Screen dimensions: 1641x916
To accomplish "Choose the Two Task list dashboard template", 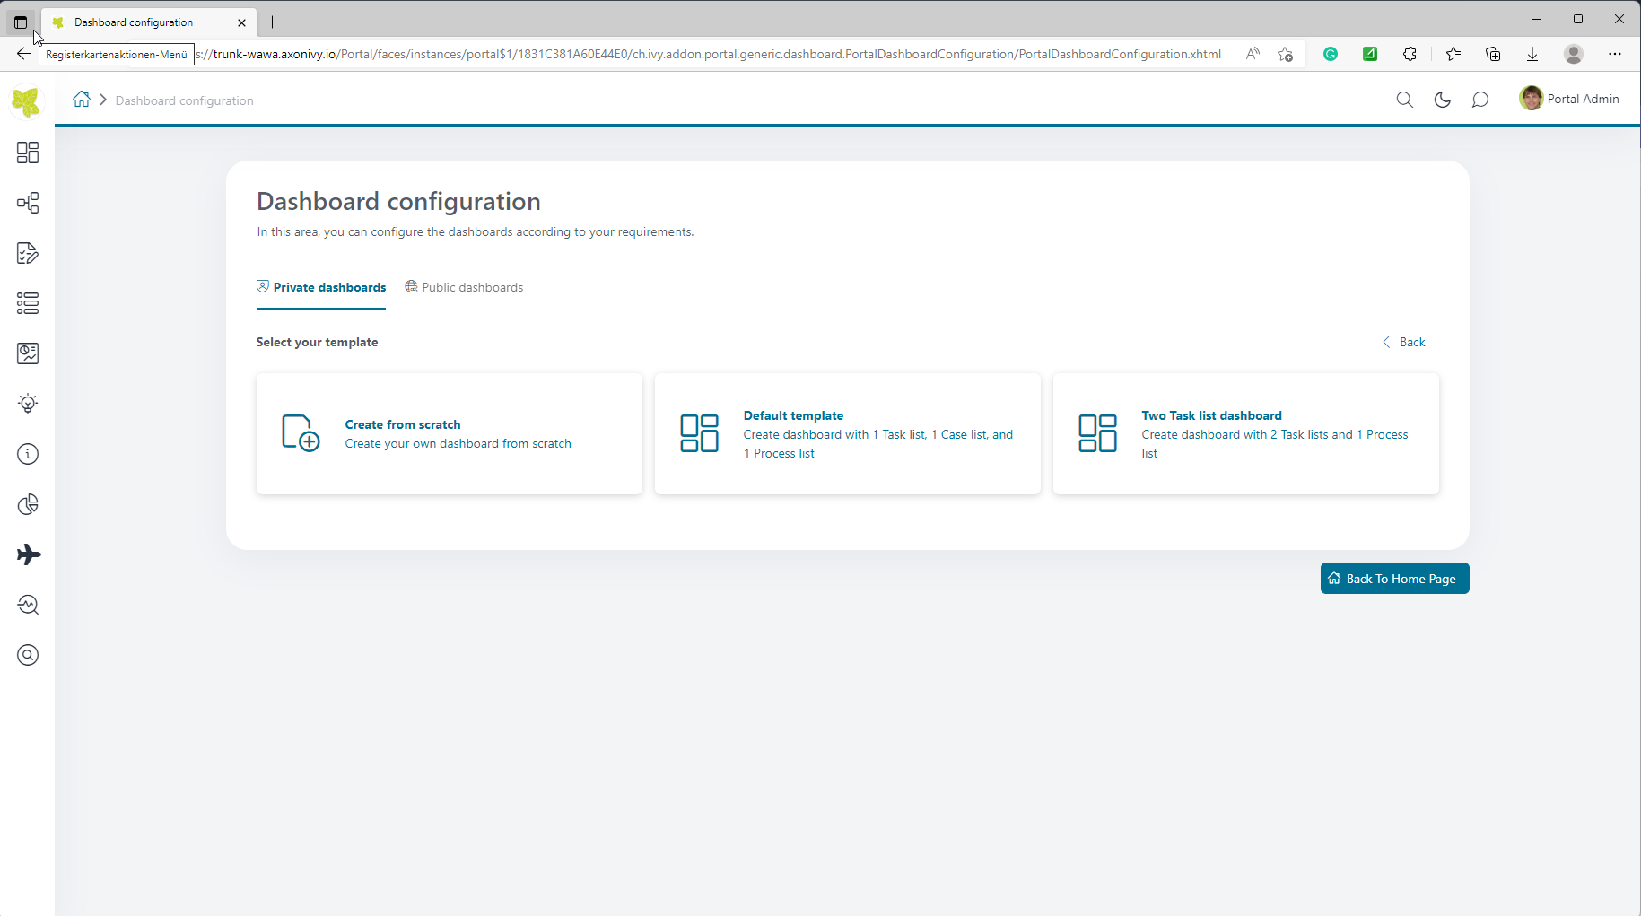I will (1245, 433).
